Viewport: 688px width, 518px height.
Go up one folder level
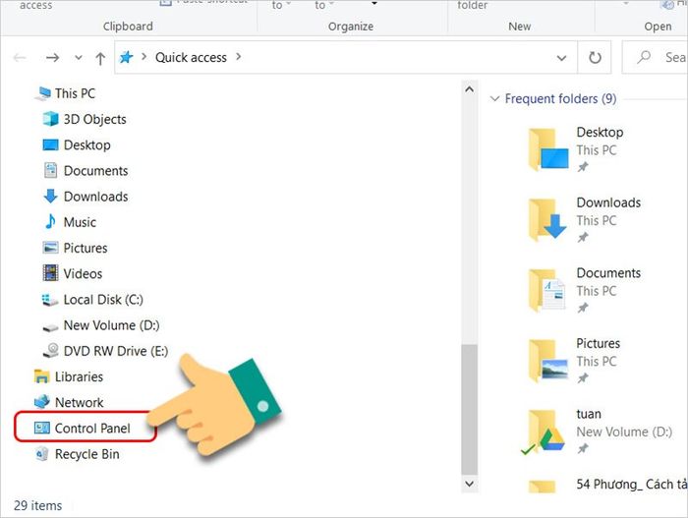point(100,58)
